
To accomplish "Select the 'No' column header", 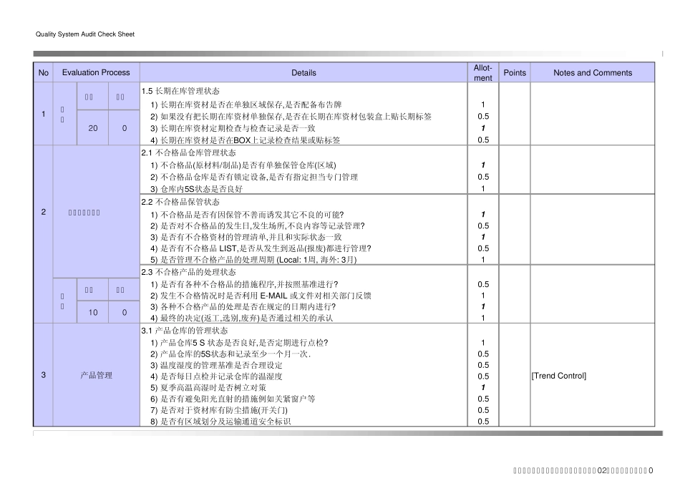I will point(44,72).
